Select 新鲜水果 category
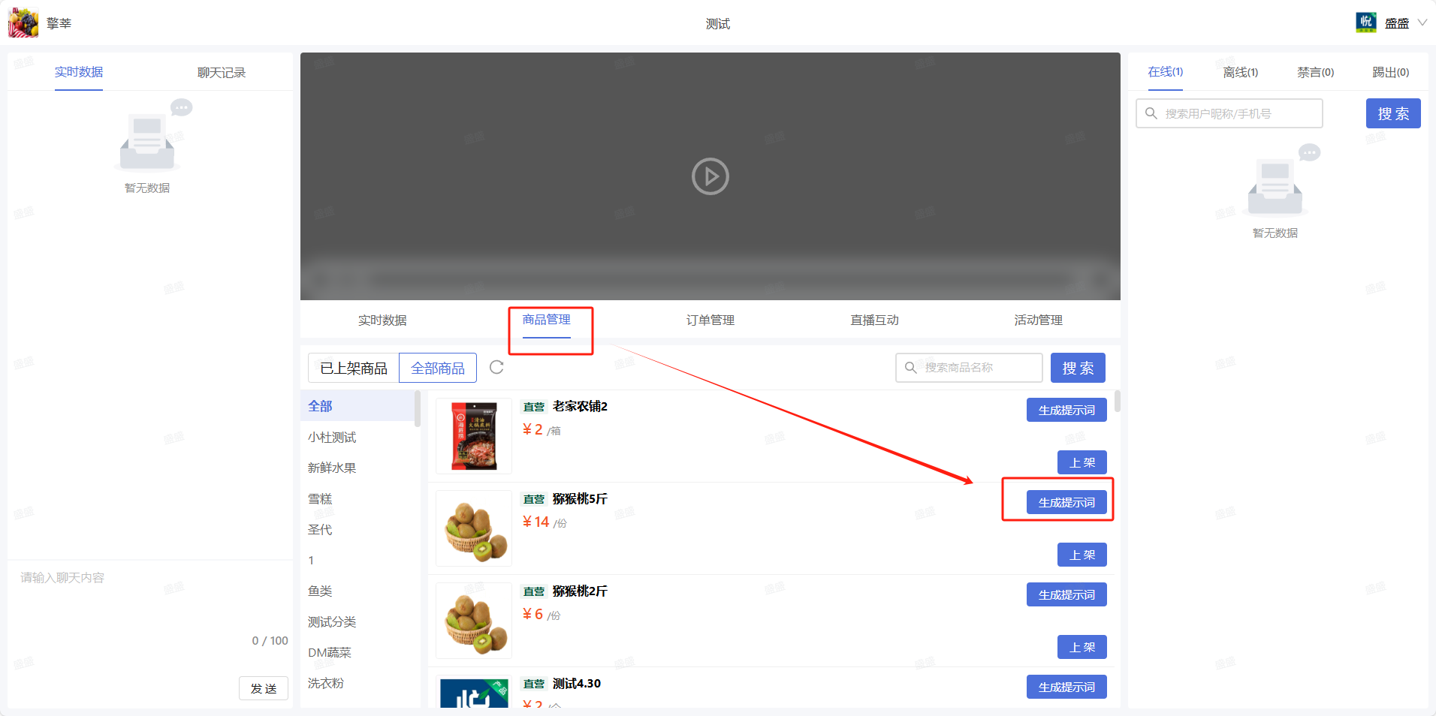This screenshot has width=1436, height=716. coord(332,468)
